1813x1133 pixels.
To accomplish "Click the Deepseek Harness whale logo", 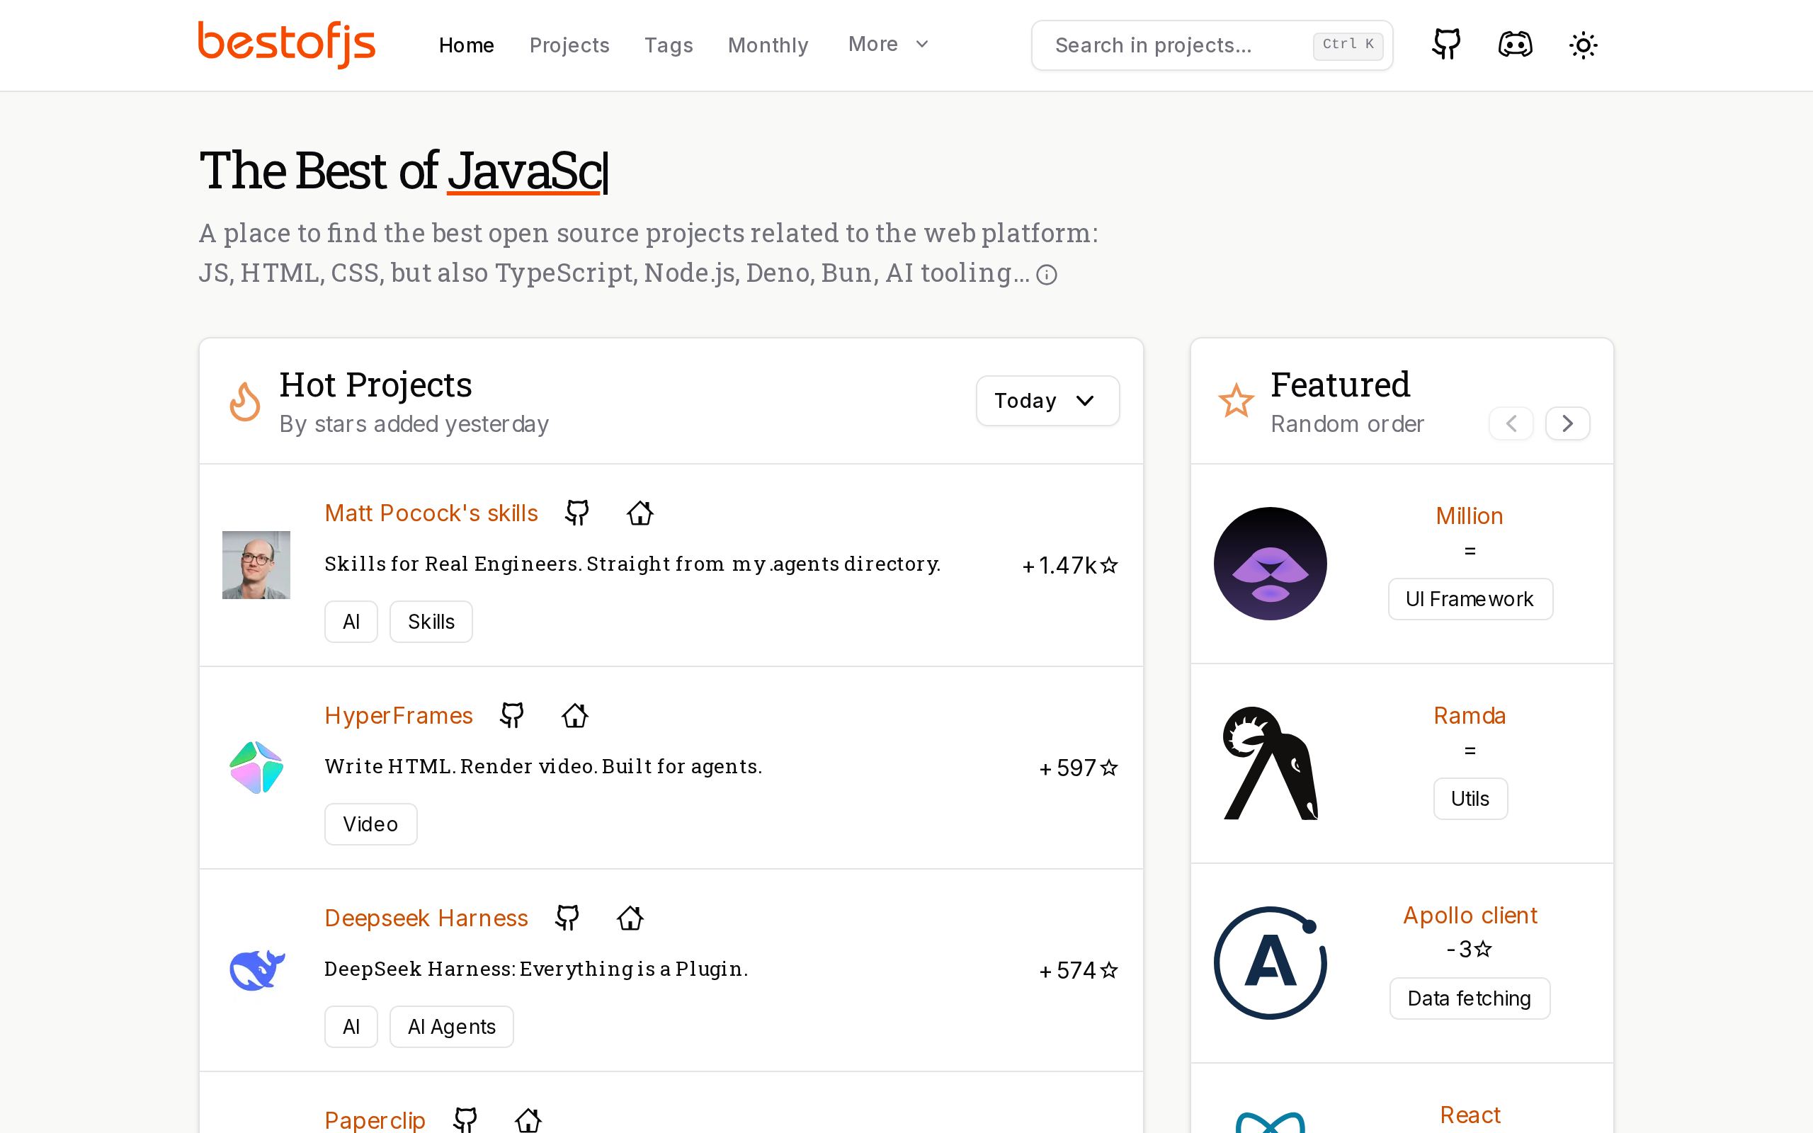I will tap(256, 969).
